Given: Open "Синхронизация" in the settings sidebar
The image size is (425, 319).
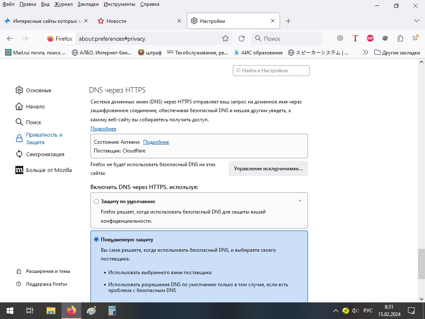Looking at the screenshot, I should point(45,154).
